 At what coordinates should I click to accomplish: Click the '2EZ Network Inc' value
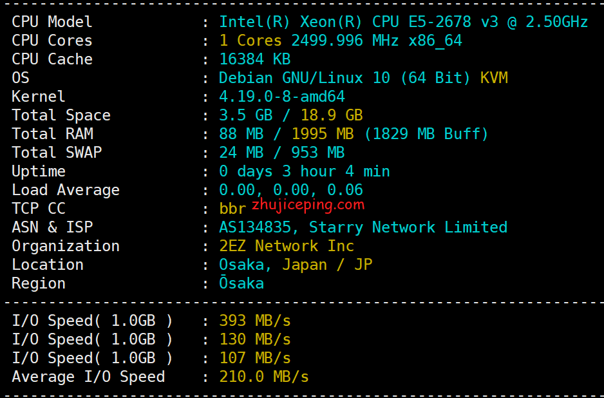[x=286, y=246]
